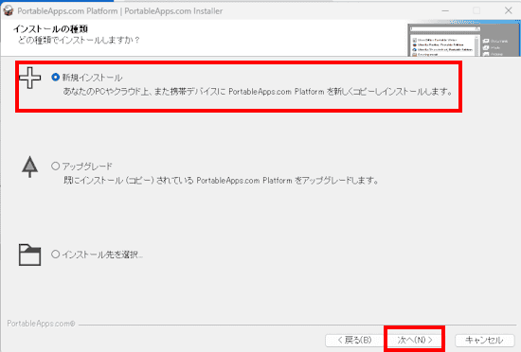Click the folder icon for install location

(30, 255)
